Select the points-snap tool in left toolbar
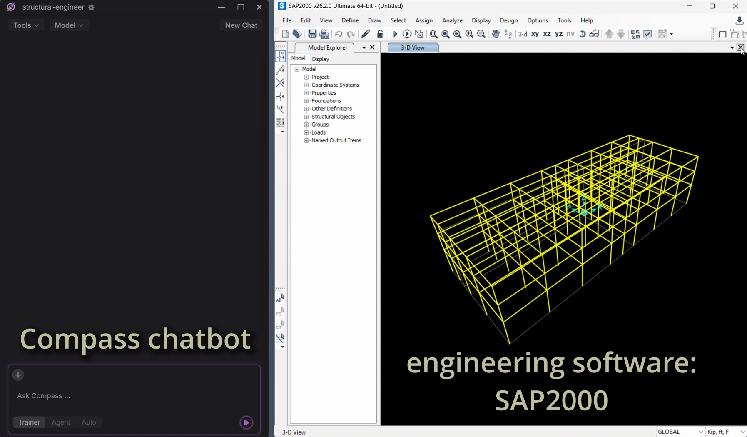Screen dimensions: 747x437 click(280, 56)
